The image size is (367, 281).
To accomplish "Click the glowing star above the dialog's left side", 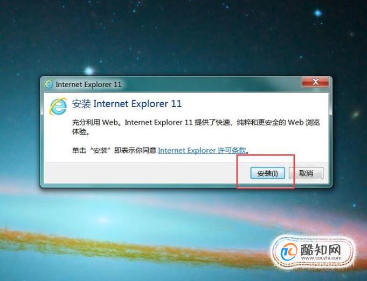I will (x=89, y=71).
